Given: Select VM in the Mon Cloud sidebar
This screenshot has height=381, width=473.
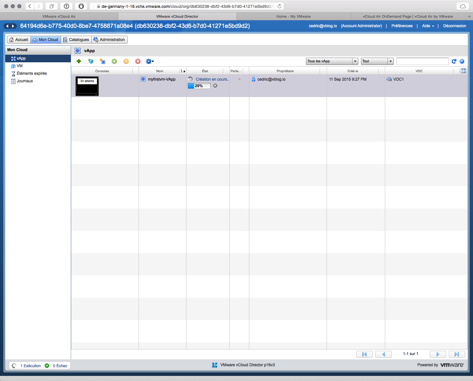Looking at the screenshot, I should [x=20, y=66].
